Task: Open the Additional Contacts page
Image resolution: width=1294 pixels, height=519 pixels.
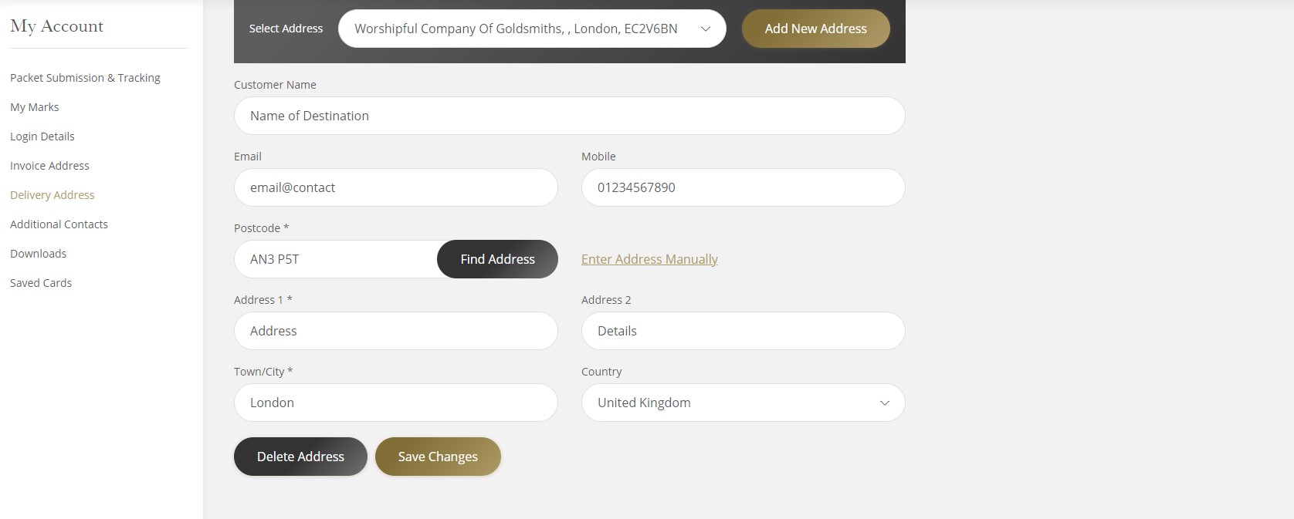Action: tap(59, 224)
